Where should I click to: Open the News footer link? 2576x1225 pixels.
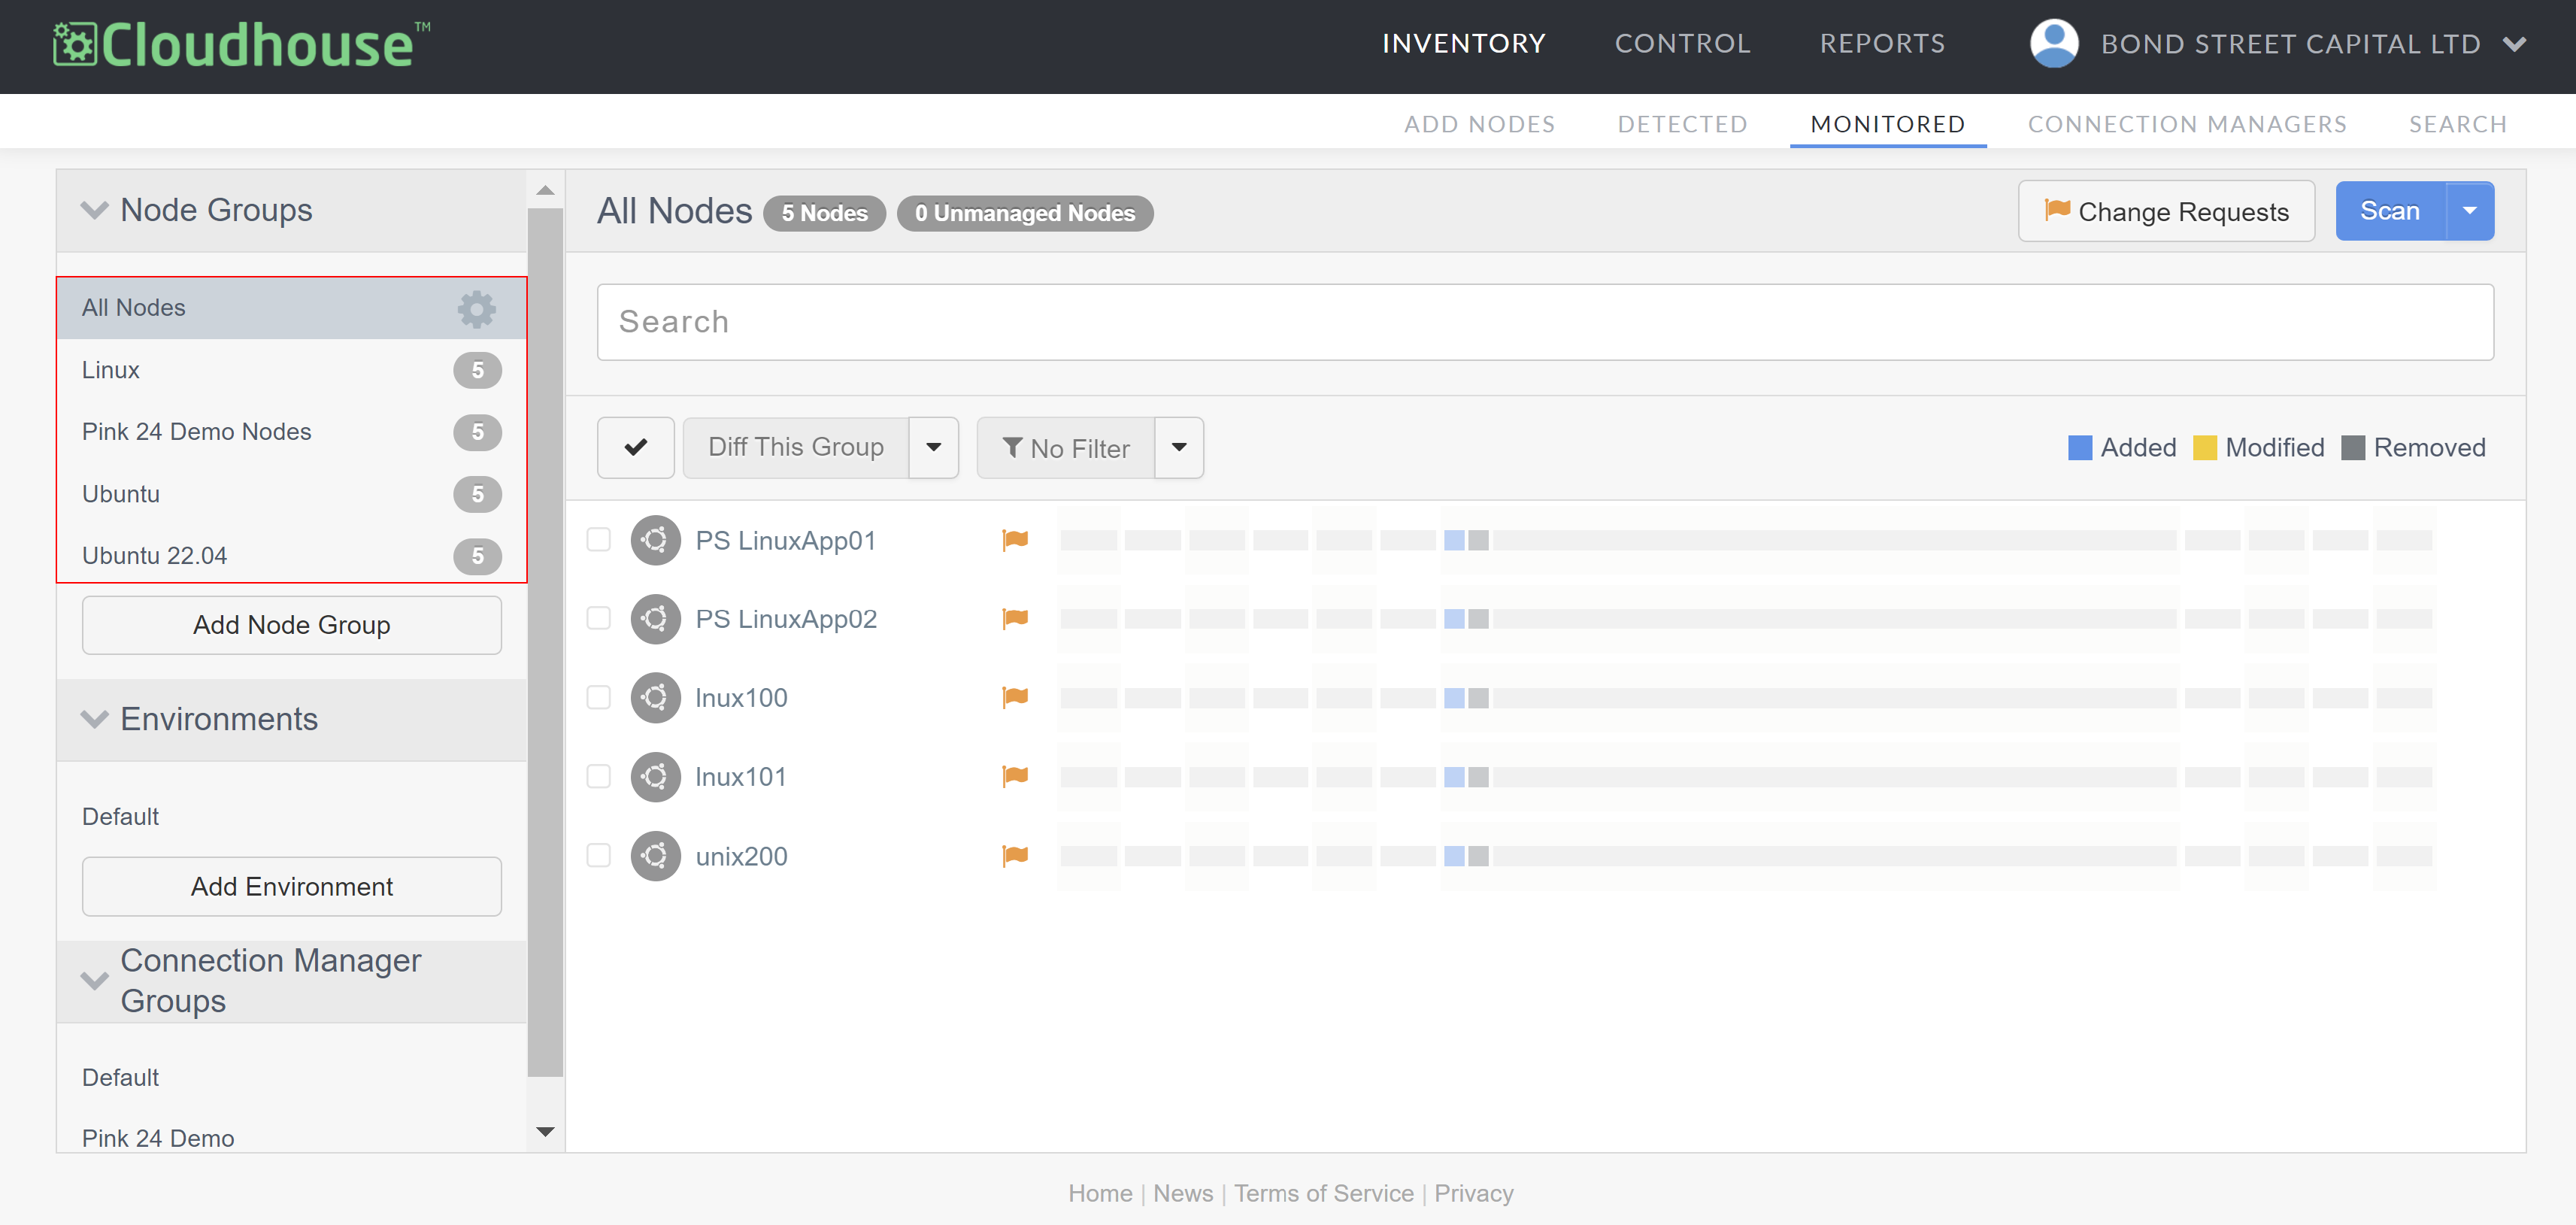[x=1183, y=1193]
